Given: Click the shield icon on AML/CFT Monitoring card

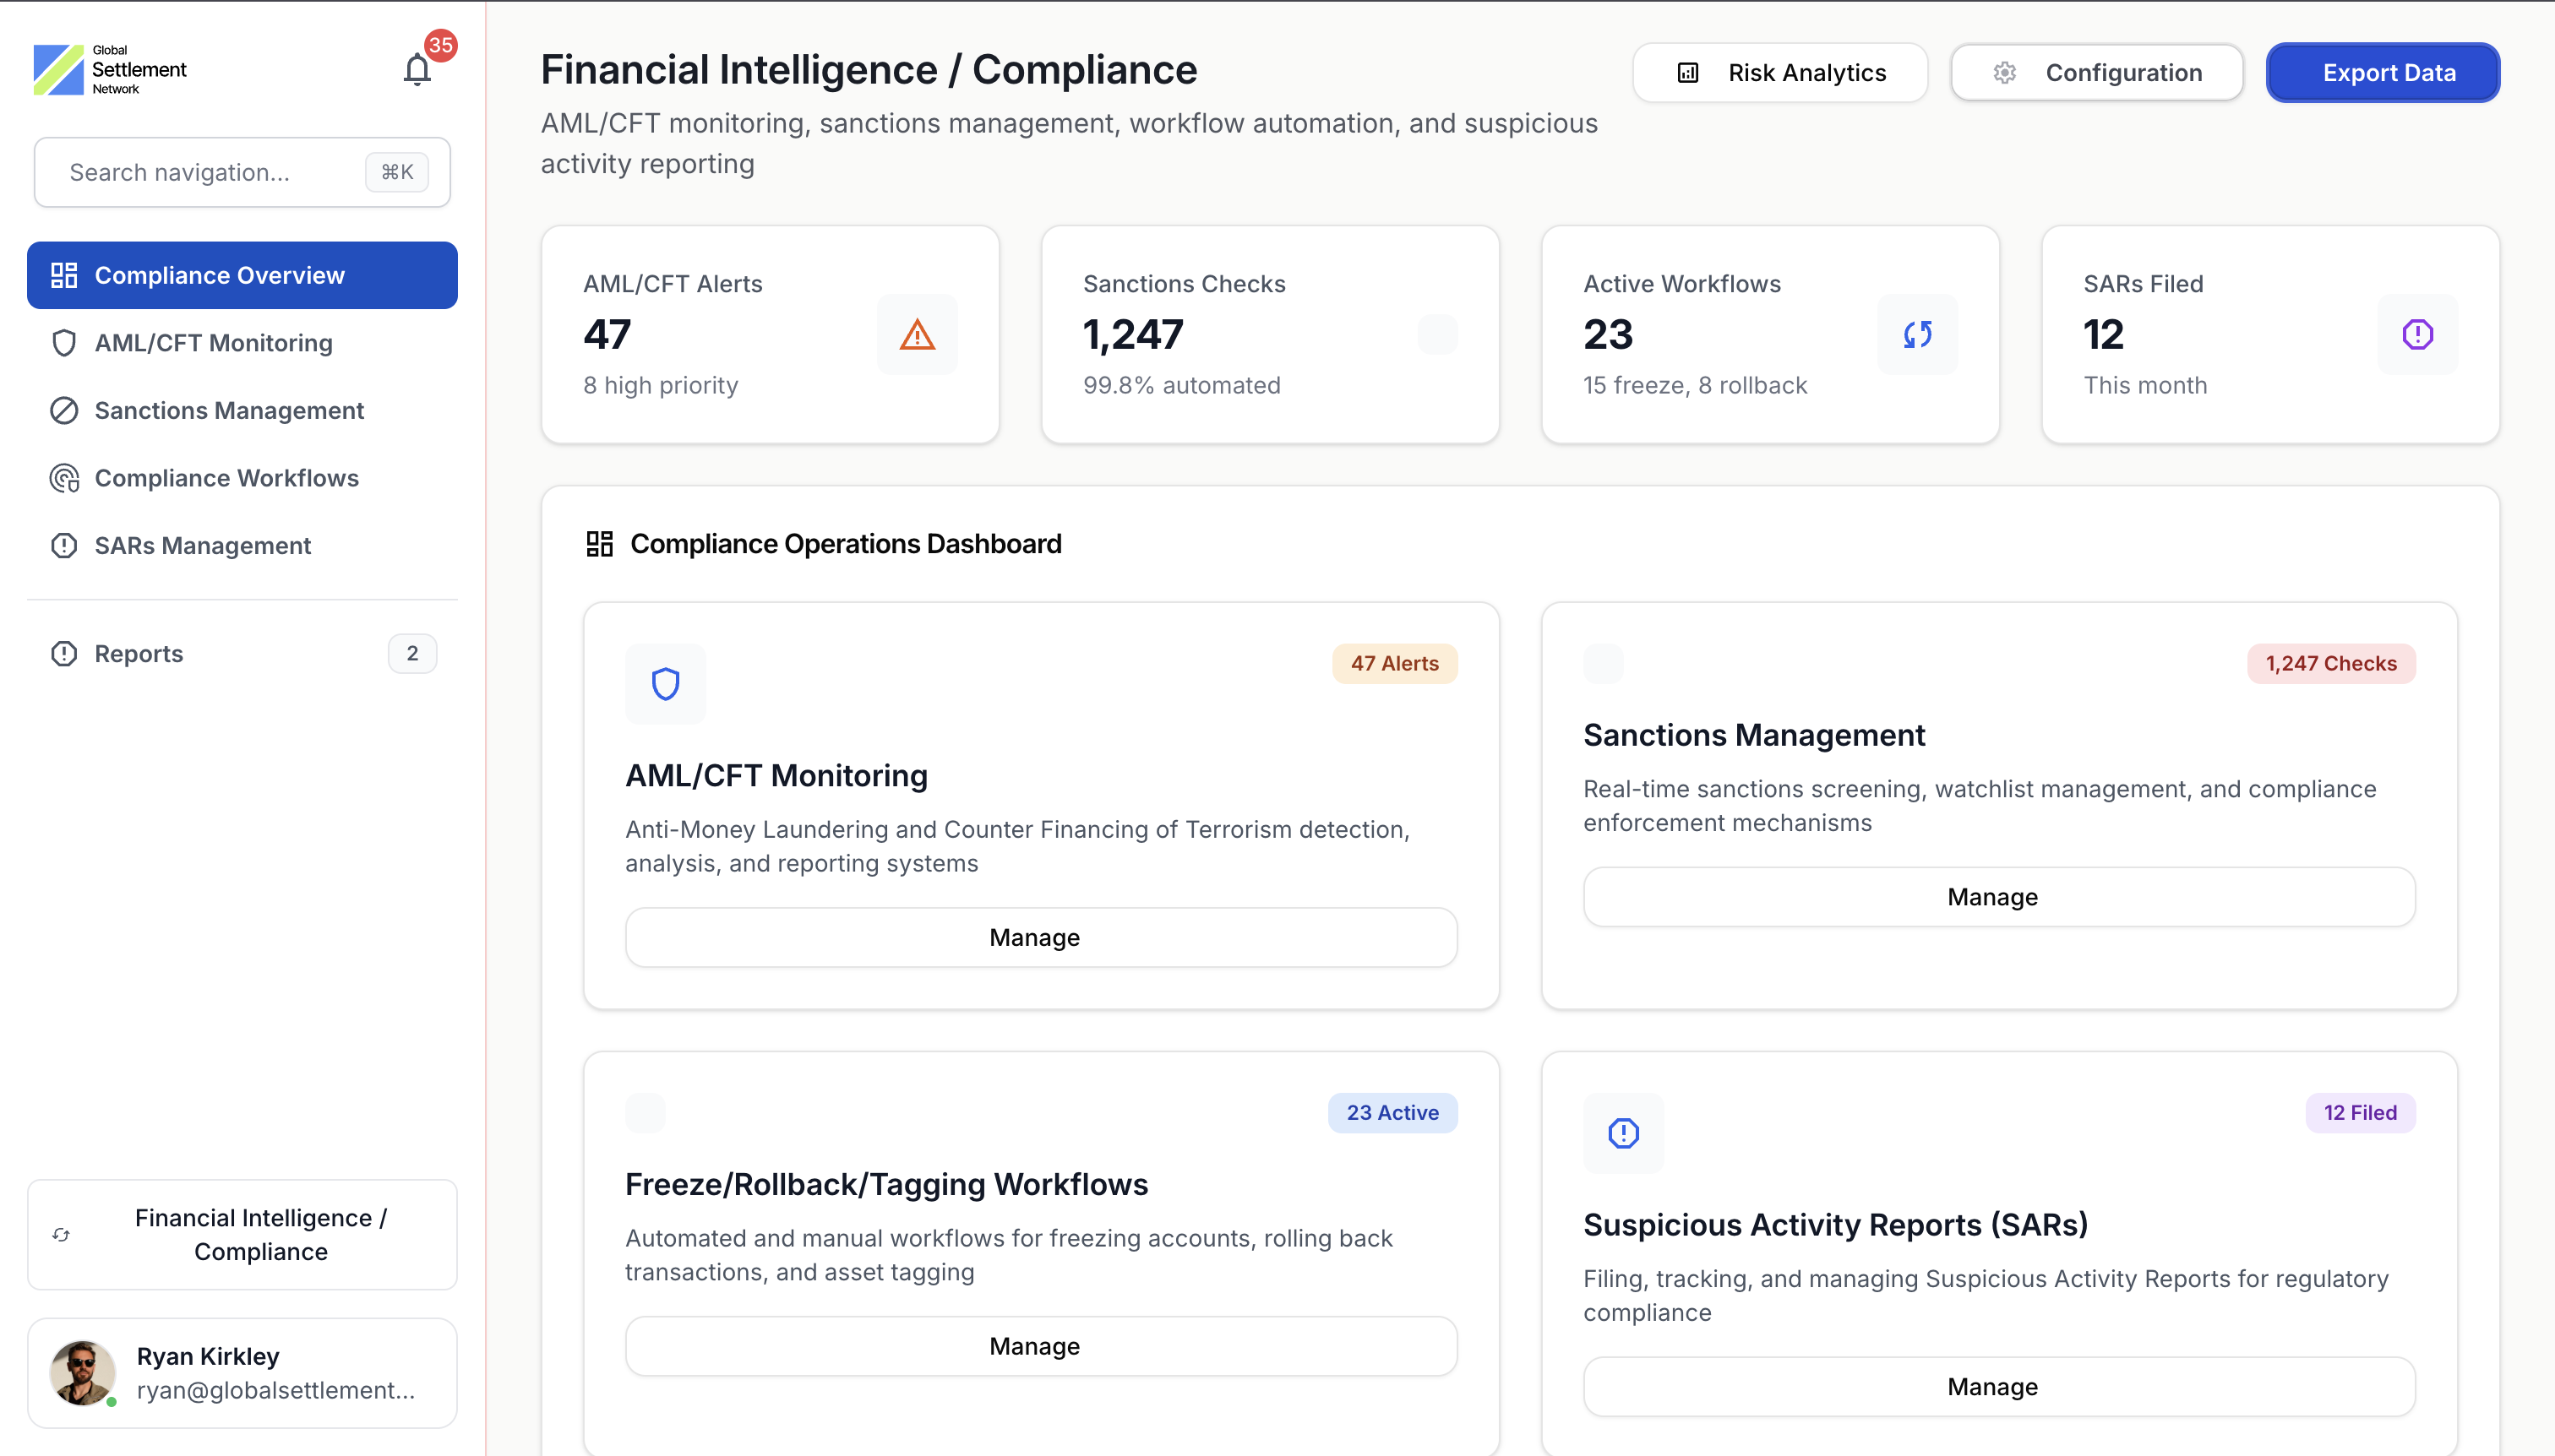Looking at the screenshot, I should pos(664,684).
